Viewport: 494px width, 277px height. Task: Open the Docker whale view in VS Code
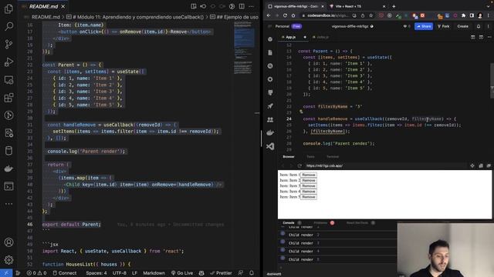8,169
